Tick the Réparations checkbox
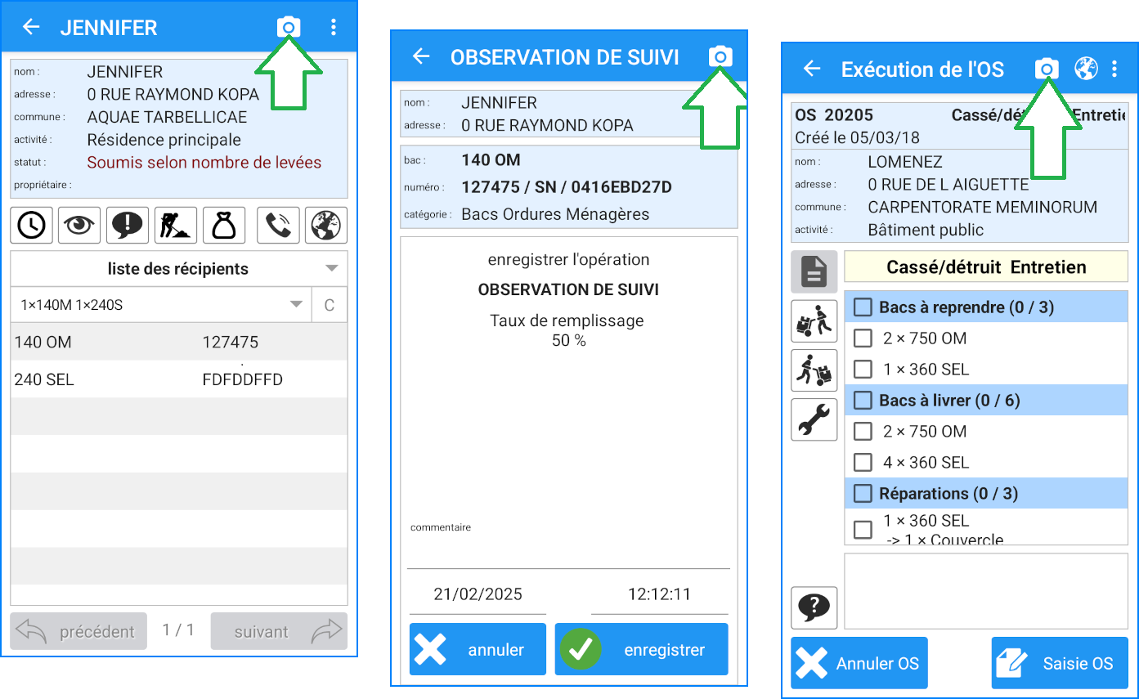 pyautogui.click(x=863, y=494)
